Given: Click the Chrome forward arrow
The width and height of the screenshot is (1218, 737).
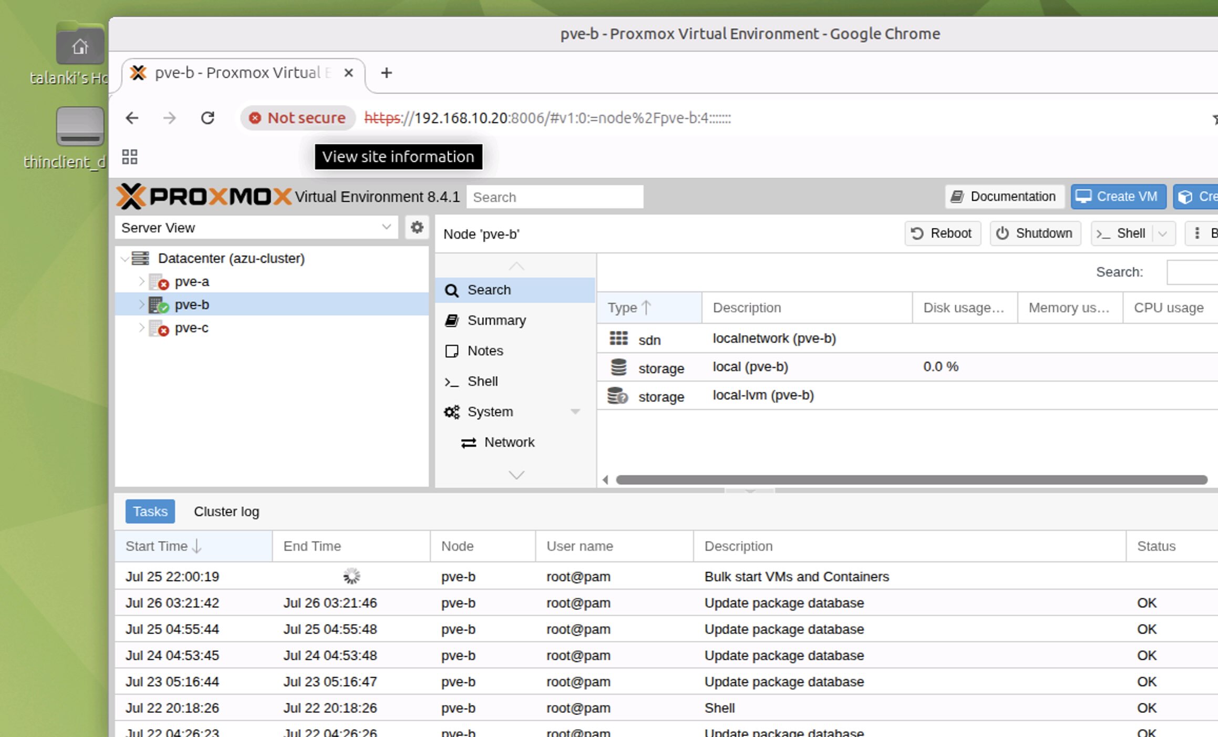Looking at the screenshot, I should 169,118.
